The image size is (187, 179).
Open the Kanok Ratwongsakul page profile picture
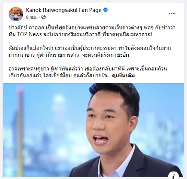(16, 14)
